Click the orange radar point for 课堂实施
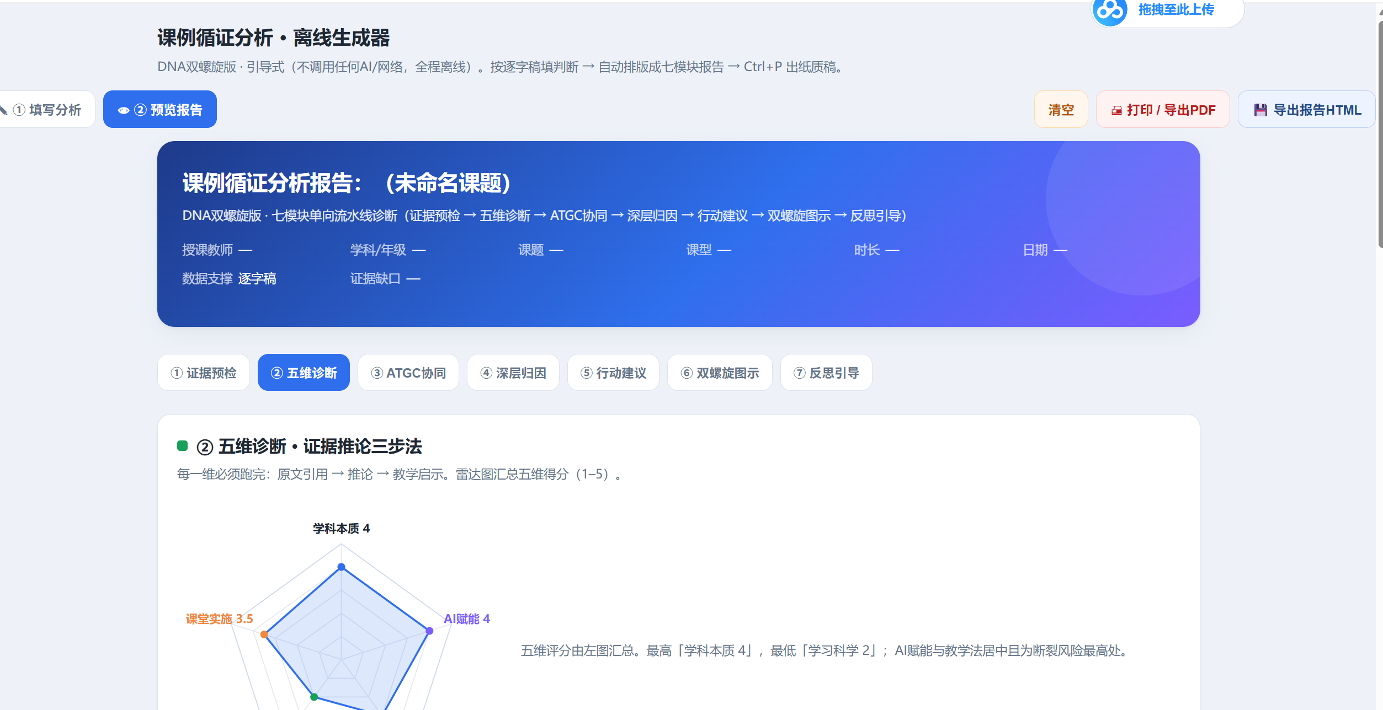This screenshot has width=1383, height=710. point(264,634)
